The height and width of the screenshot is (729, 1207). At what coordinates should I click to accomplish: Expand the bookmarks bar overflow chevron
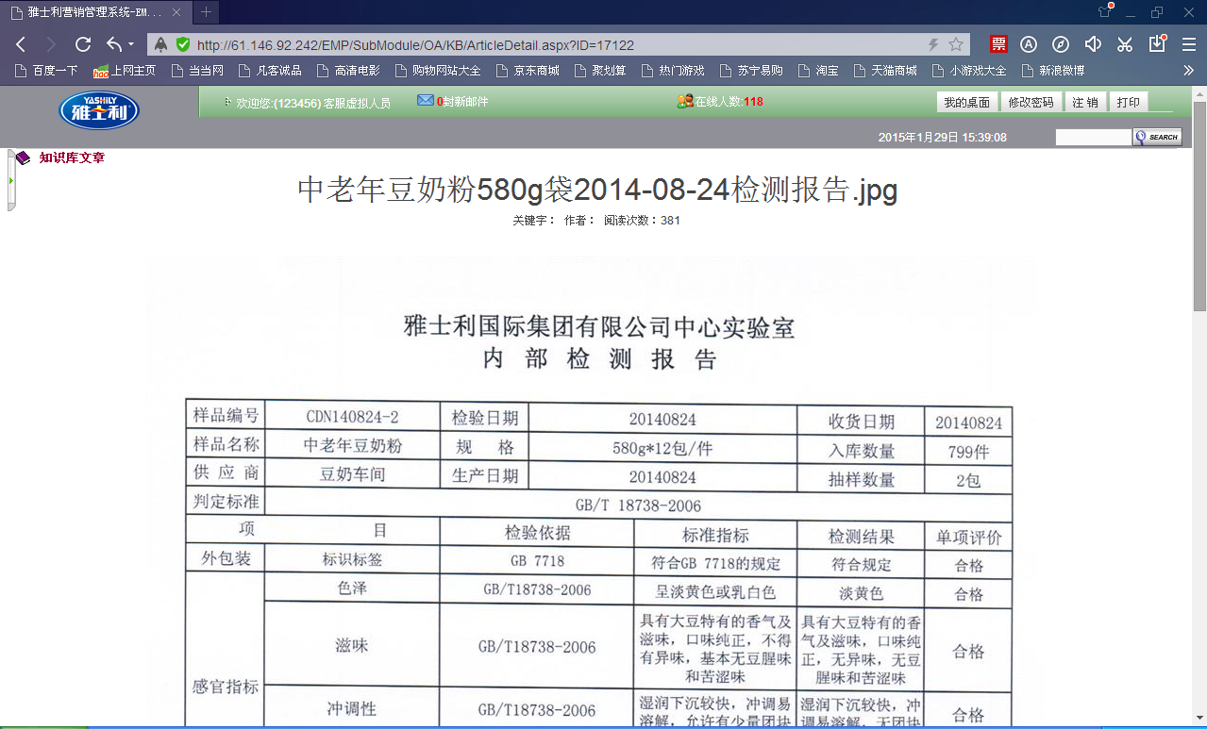click(1189, 71)
